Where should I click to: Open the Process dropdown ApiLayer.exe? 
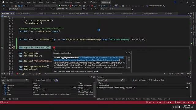22,9
